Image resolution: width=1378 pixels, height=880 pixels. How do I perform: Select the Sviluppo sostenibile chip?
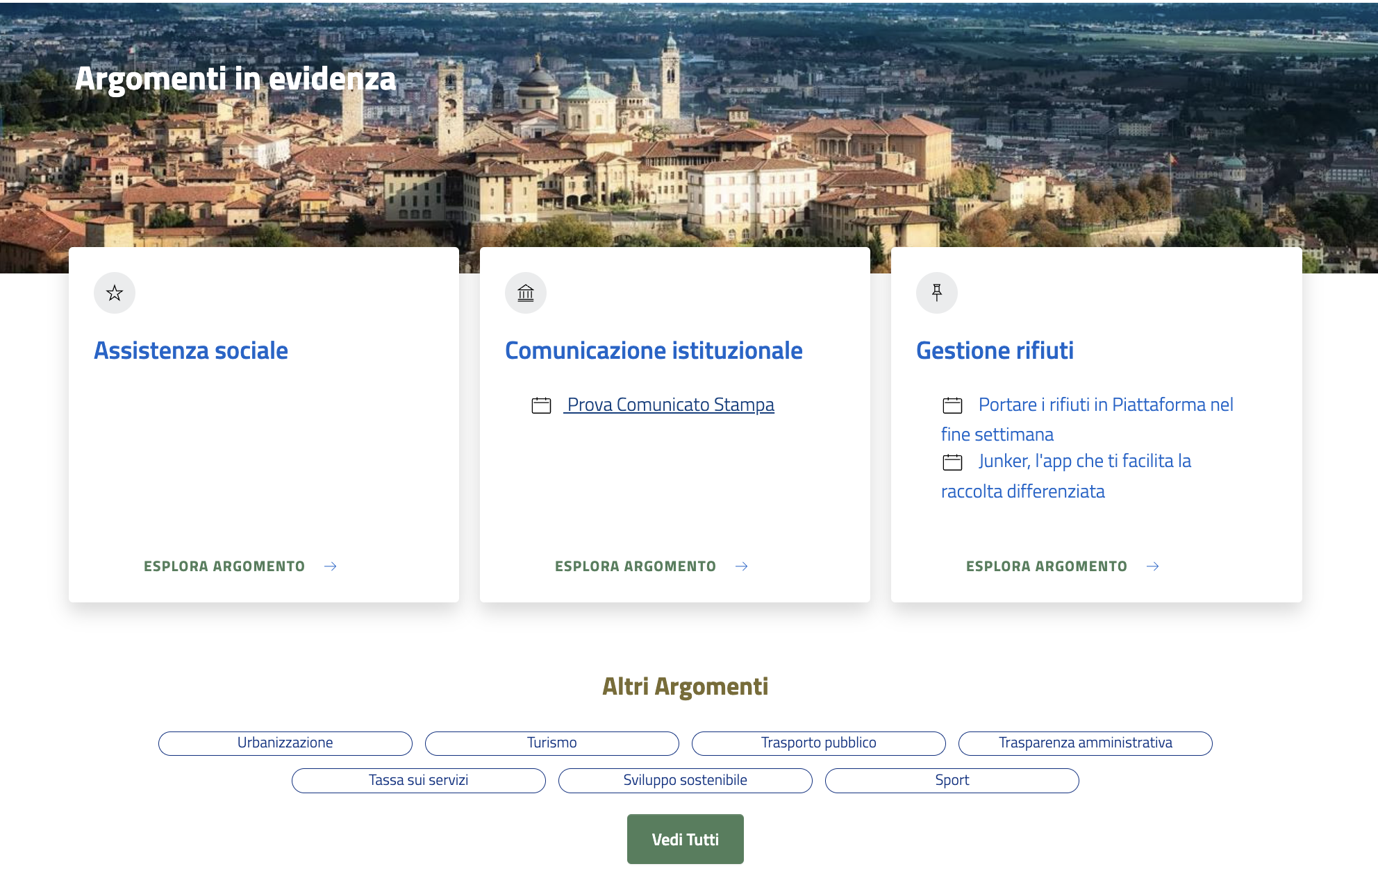pos(685,780)
